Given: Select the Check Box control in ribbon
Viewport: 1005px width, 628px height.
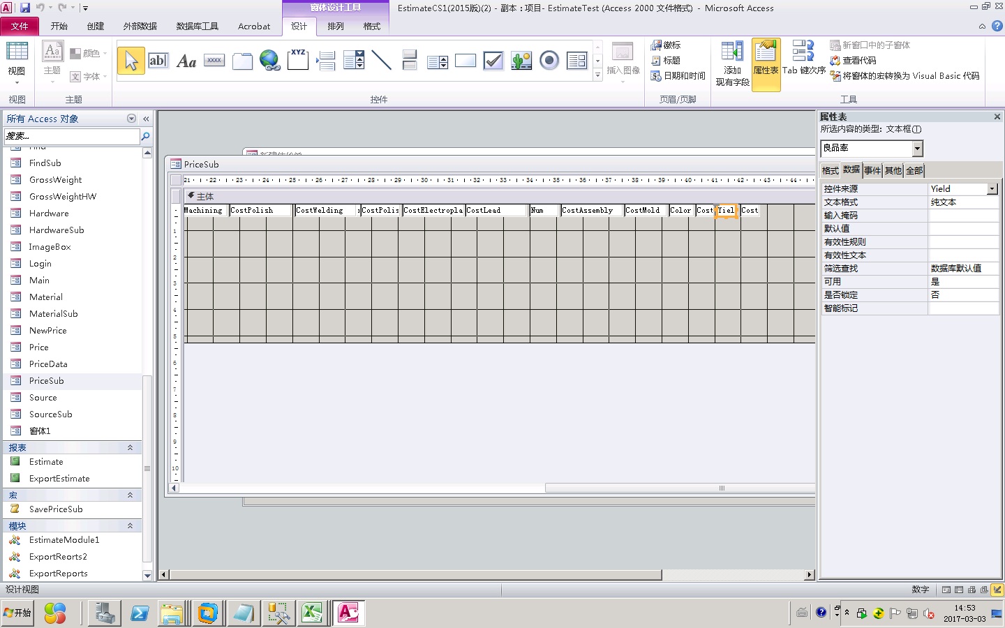Looking at the screenshot, I should [x=493, y=61].
